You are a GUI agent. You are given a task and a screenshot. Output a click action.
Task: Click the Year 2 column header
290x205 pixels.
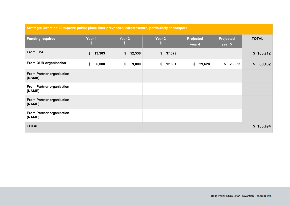pos(124,41)
